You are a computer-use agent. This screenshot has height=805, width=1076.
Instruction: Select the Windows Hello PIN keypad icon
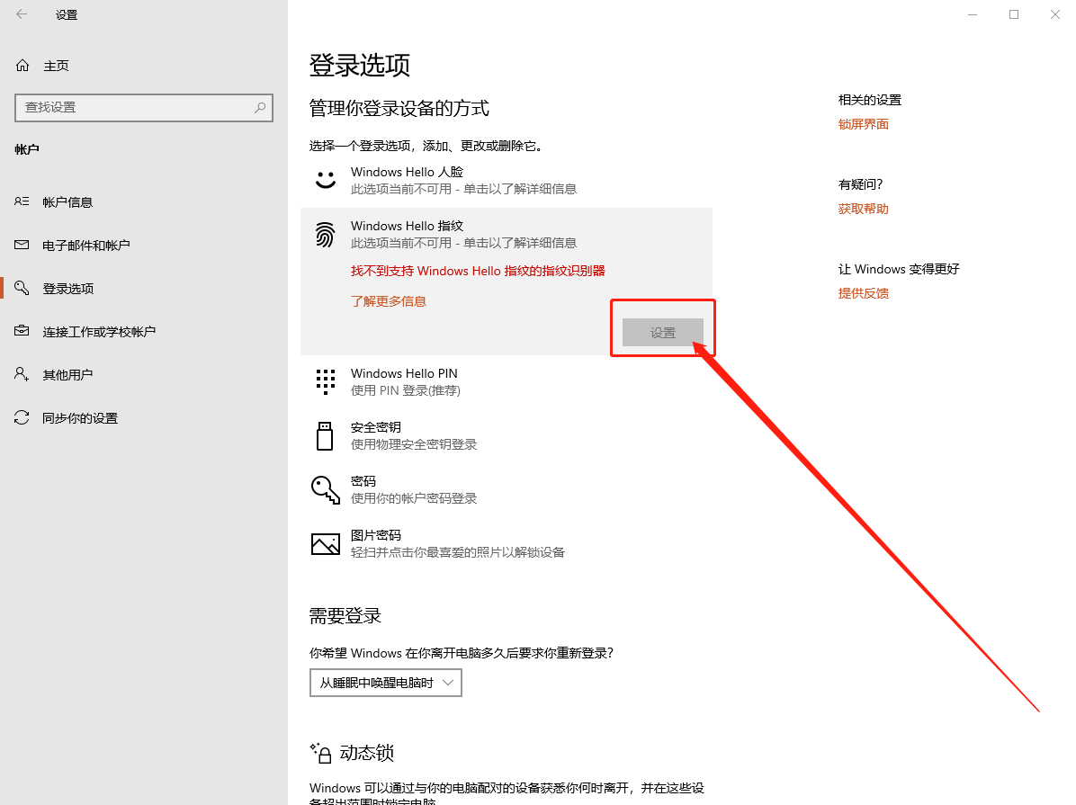click(x=325, y=381)
